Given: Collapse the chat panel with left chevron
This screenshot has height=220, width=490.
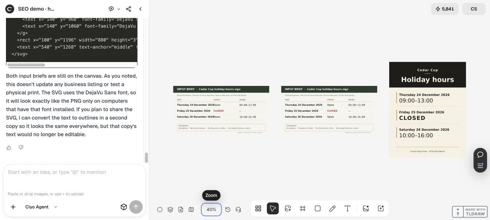Looking at the screenshot, I should (x=140, y=9).
